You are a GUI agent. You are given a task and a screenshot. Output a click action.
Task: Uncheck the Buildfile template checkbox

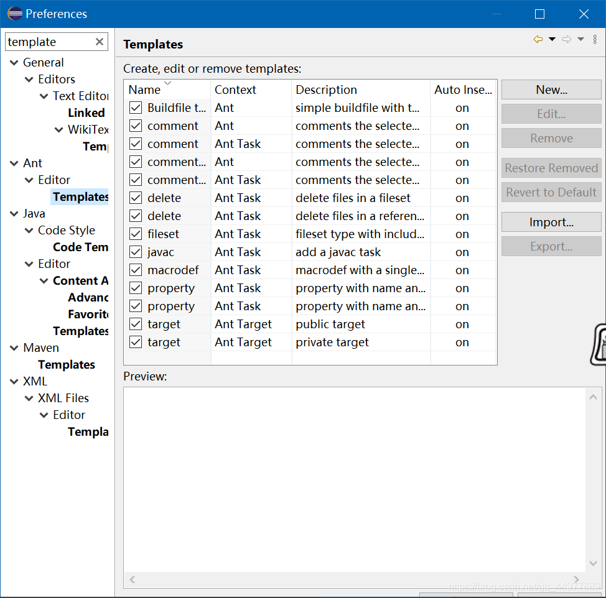coord(136,108)
